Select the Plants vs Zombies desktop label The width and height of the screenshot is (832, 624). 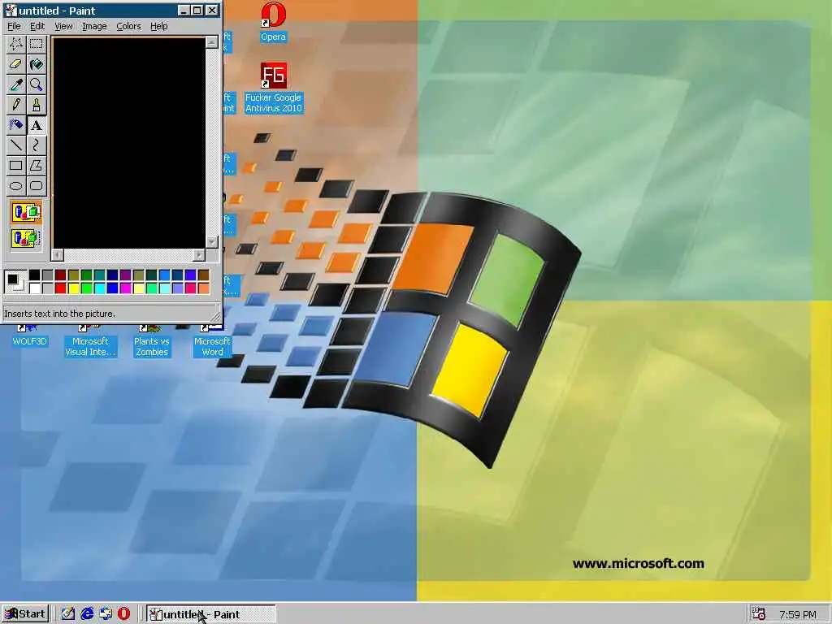[x=152, y=346]
